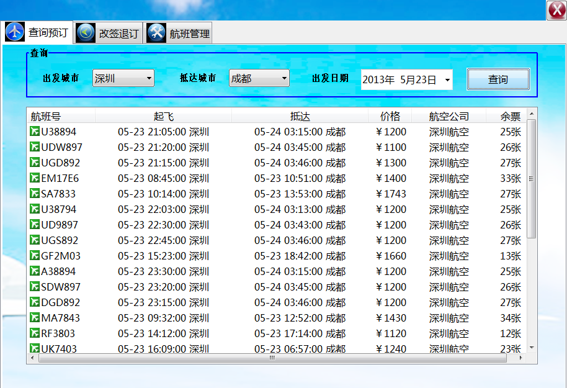The width and height of the screenshot is (567, 388).
Task: Sort by the 航空公司 column header
Action: click(x=449, y=116)
